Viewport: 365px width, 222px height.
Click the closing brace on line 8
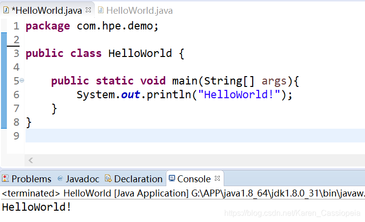click(x=28, y=122)
